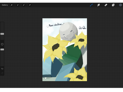This screenshot has width=123, height=92.
Task: Click the sunflower artwork canvas
Action: [65, 50]
